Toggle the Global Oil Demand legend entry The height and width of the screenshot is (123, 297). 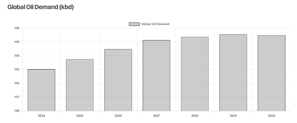click(x=149, y=24)
